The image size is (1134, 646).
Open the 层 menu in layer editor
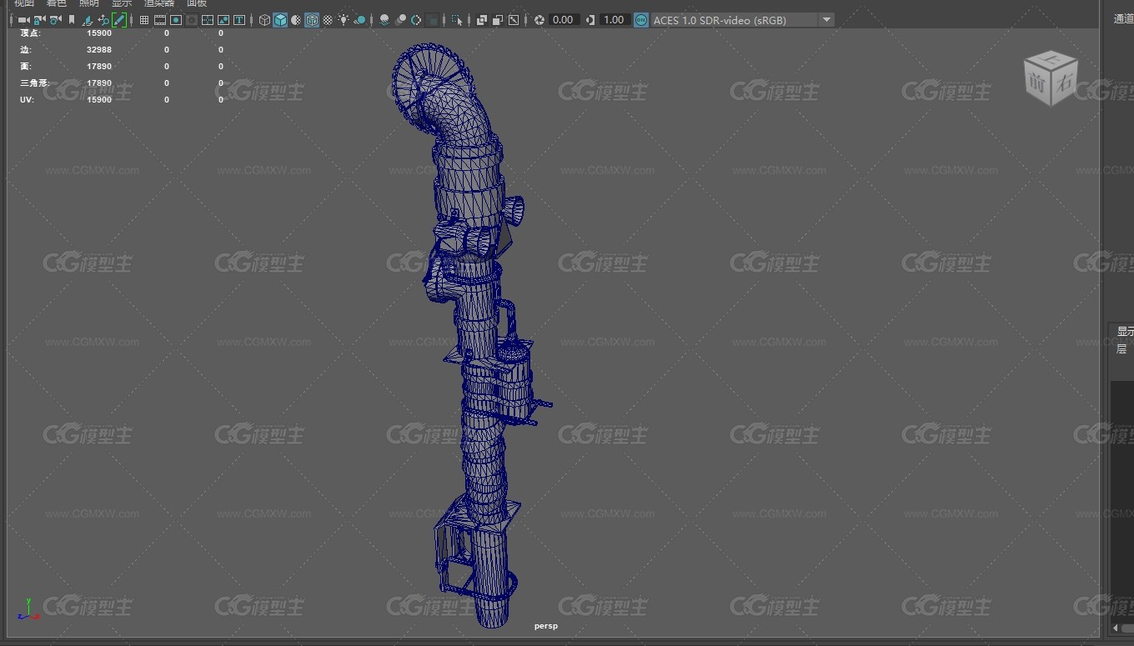(1121, 349)
